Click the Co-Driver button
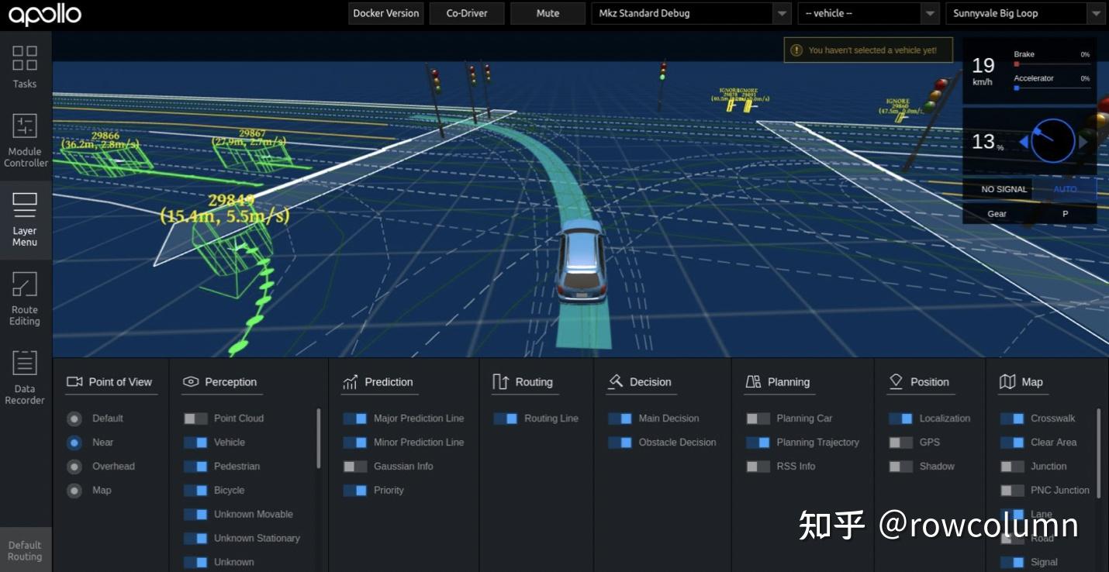Viewport: 1109px width, 572px height. pyautogui.click(x=467, y=13)
